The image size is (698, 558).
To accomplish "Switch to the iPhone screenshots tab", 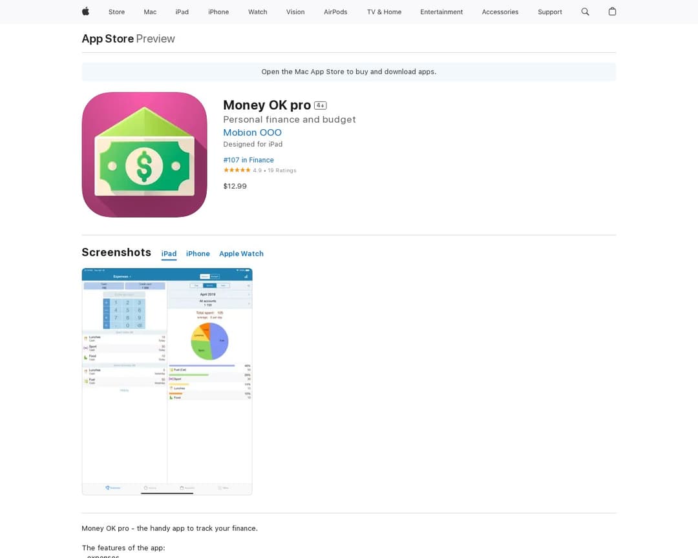I will [198, 254].
